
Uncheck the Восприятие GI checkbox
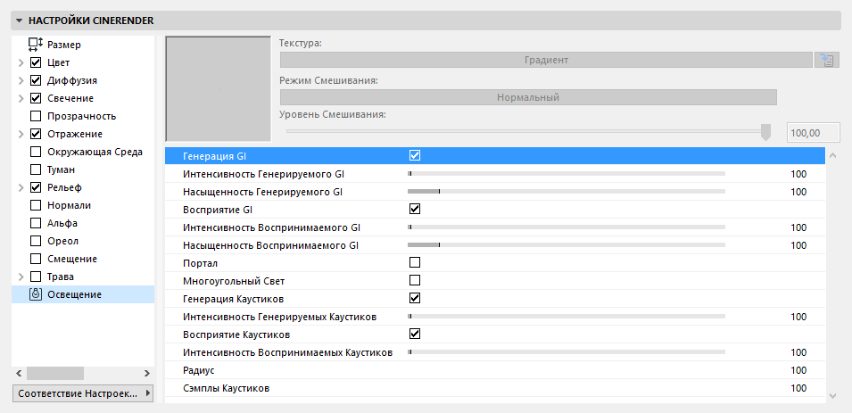pos(415,209)
